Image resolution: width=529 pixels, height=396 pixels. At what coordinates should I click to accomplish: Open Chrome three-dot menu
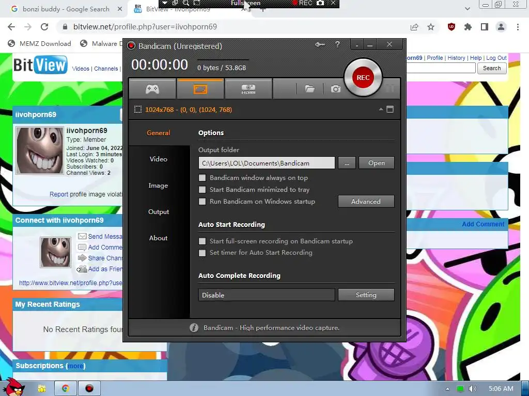click(518, 27)
